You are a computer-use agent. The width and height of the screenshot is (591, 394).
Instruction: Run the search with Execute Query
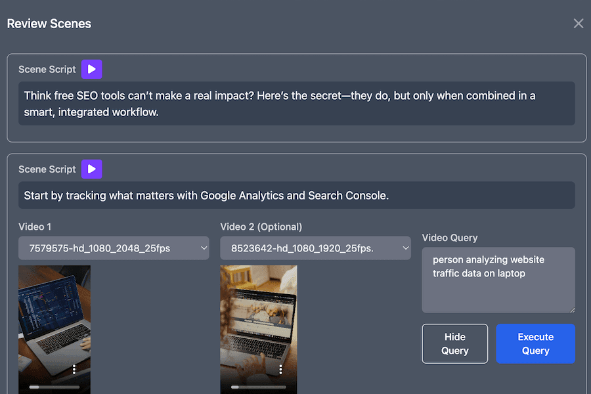click(x=535, y=343)
